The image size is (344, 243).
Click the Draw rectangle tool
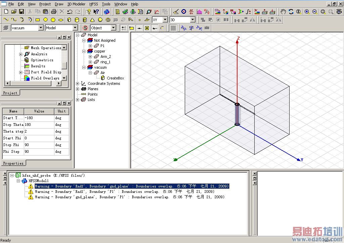click(38, 20)
